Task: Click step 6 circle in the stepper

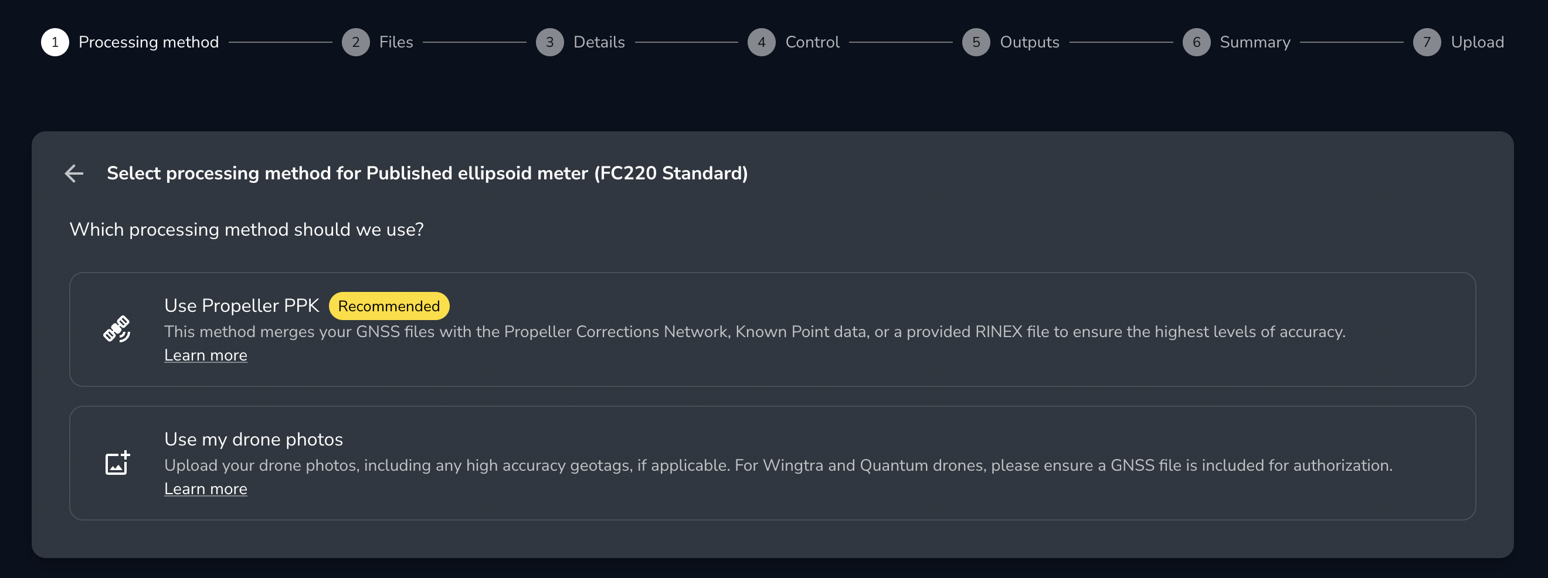Action: point(1196,42)
